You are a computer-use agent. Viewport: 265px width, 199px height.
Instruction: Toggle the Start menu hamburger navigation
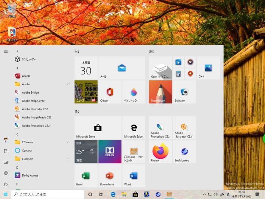point(6,51)
